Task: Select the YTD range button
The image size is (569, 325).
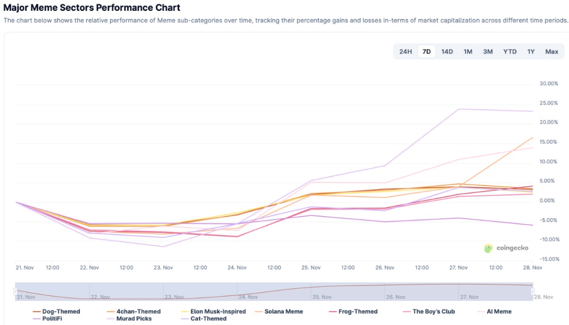Action: (510, 52)
